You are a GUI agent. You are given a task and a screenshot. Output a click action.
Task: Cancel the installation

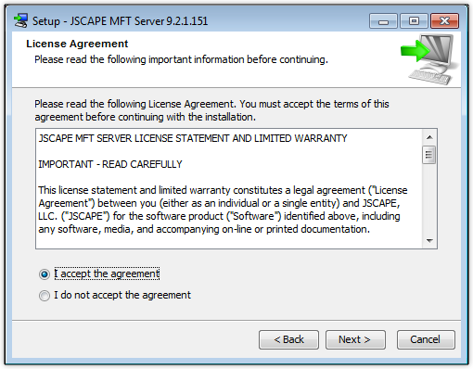coord(426,339)
